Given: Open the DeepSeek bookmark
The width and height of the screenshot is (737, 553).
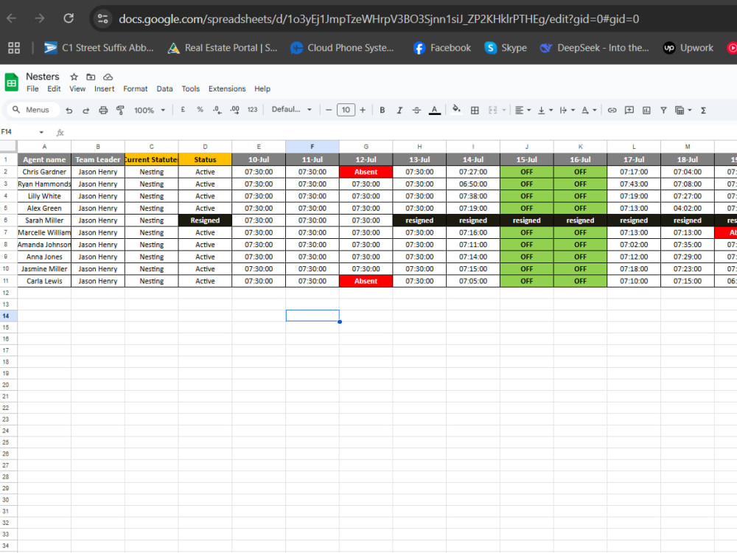Looking at the screenshot, I should 595,47.
